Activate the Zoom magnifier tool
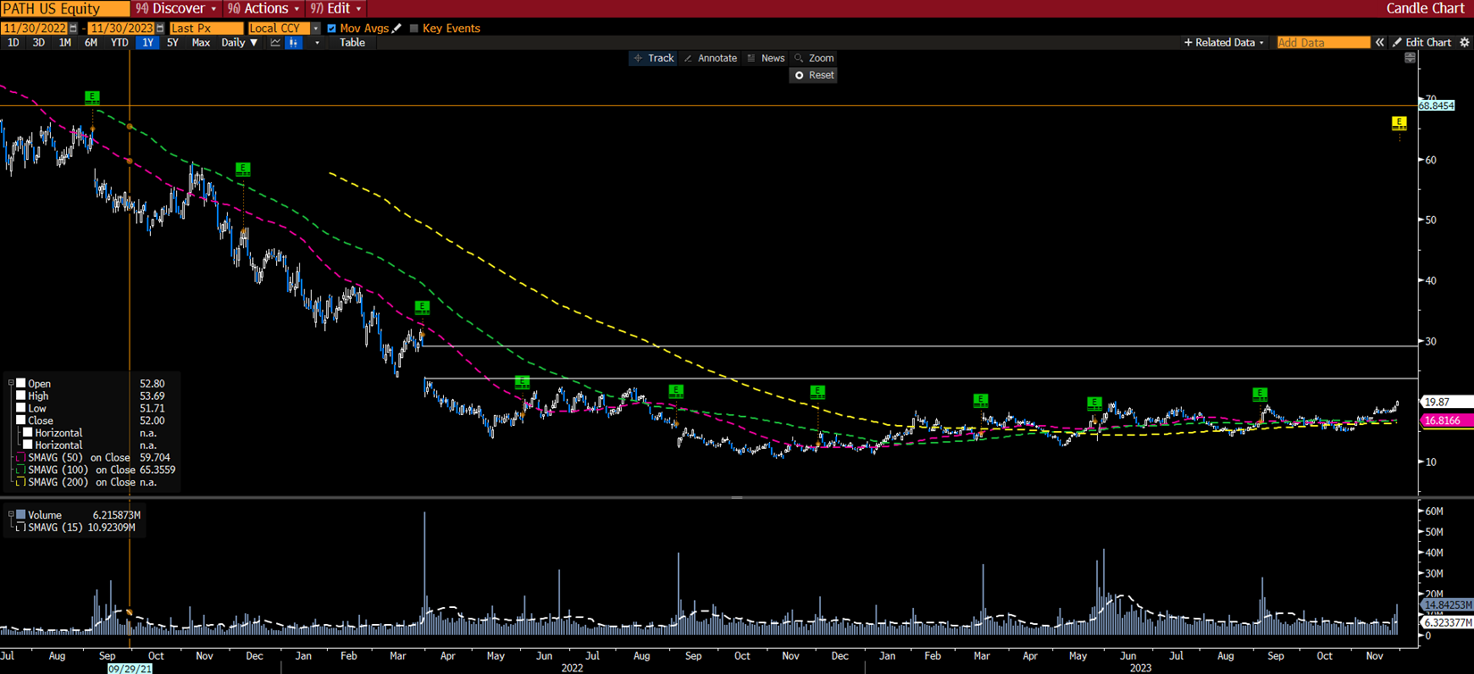Screen dimensions: 1474x674 click(x=814, y=58)
